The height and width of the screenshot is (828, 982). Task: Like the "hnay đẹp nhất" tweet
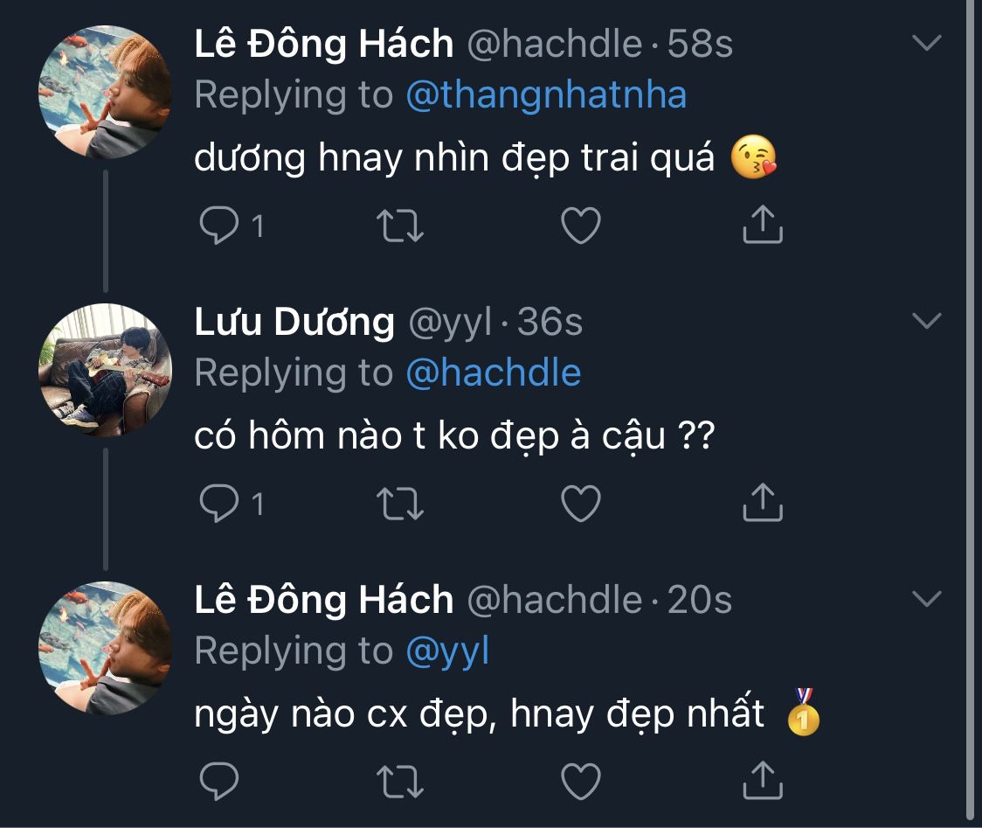click(x=580, y=779)
